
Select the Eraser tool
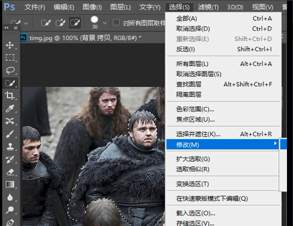[10, 172]
